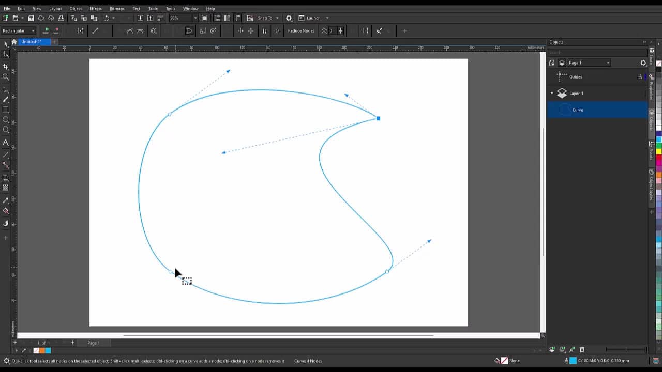662x372 pixels.
Task: Open the Options gear in standard toolbar
Action: [289, 18]
